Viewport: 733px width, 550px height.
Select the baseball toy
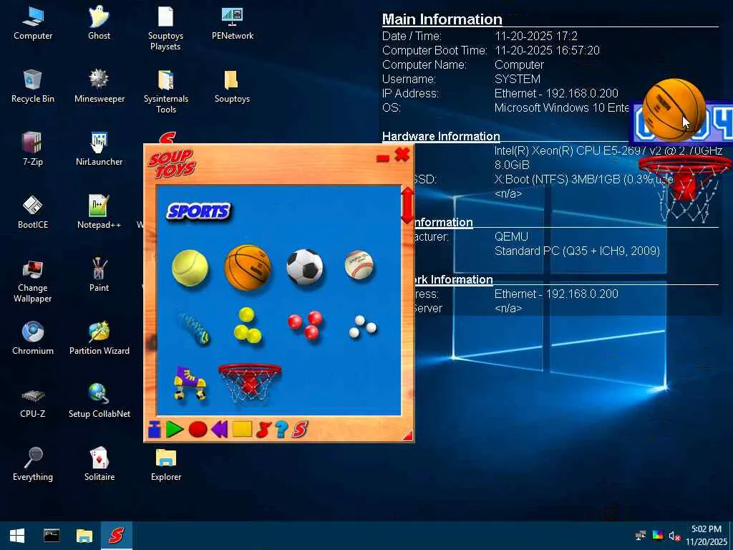[x=359, y=266]
